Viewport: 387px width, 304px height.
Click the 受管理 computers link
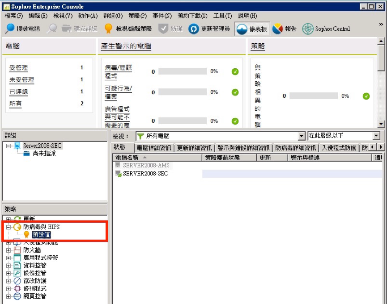tap(18, 68)
